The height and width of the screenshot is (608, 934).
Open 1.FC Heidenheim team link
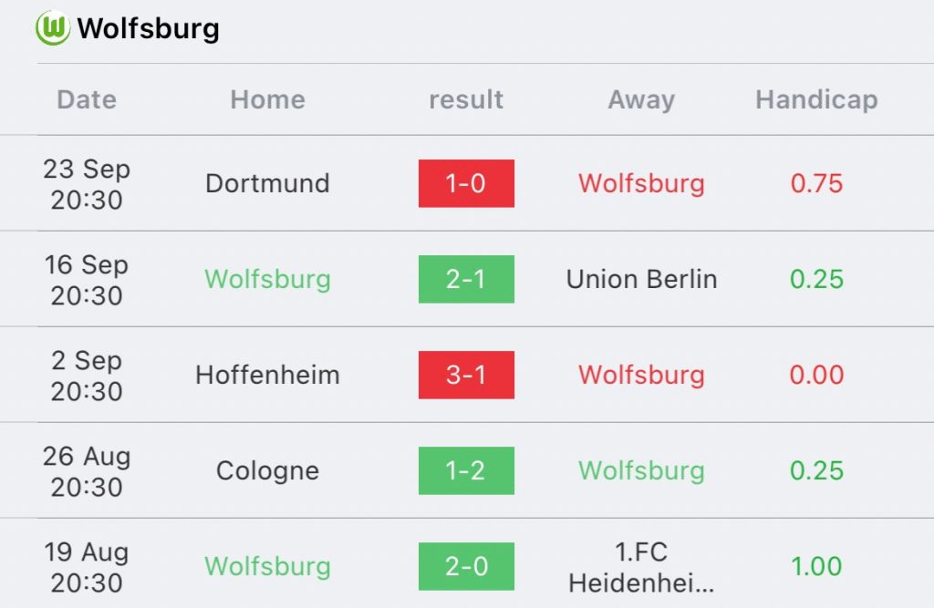coord(641,566)
